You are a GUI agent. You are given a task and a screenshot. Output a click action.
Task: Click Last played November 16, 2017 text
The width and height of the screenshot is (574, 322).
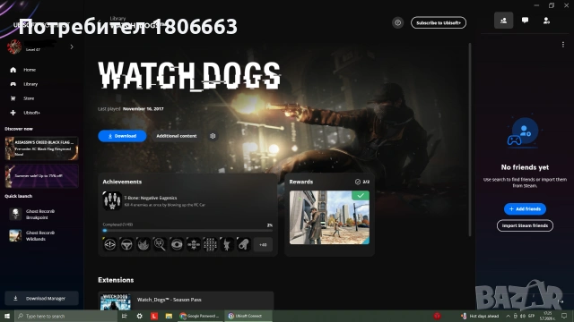point(131,109)
